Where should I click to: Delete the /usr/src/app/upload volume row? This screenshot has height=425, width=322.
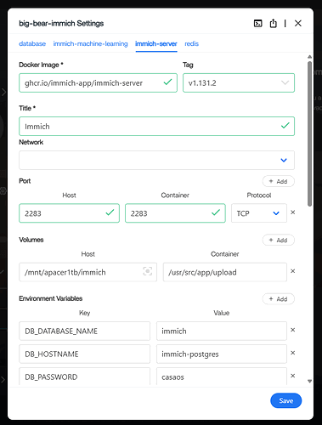(x=293, y=271)
